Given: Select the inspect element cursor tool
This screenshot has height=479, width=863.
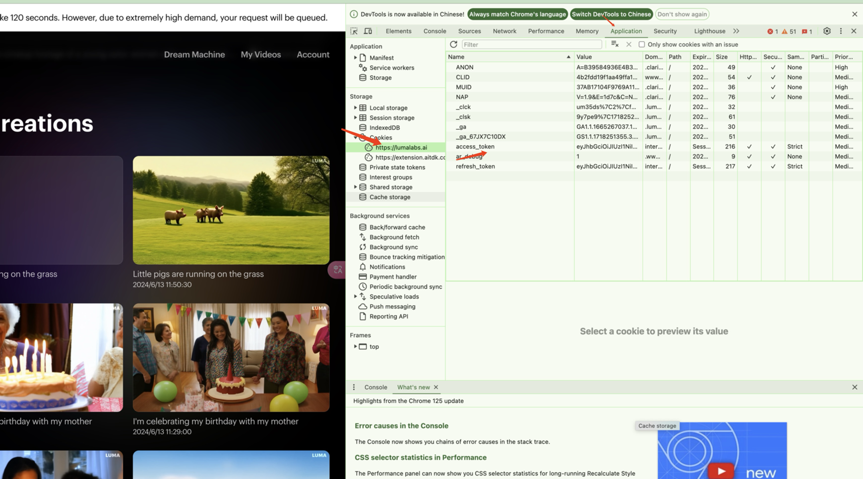Looking at the screenshot, I should tap(354, 31).
